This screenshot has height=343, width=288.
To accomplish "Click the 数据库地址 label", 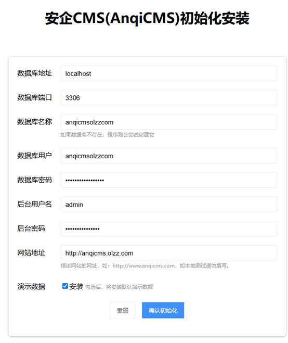I will [x=34, y=73].
